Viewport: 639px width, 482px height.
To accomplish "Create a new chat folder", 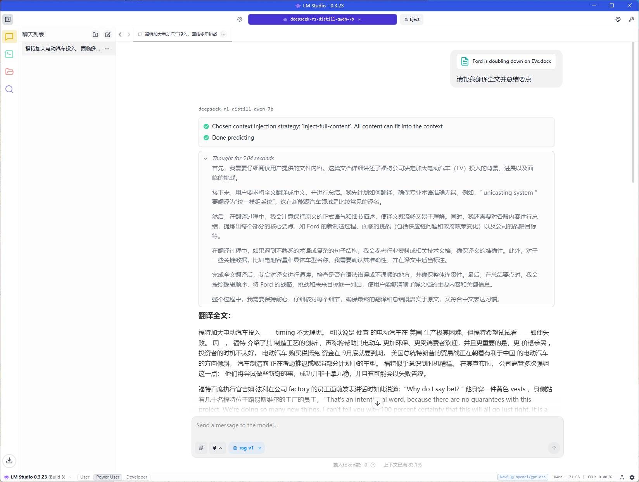I will 95,35.
